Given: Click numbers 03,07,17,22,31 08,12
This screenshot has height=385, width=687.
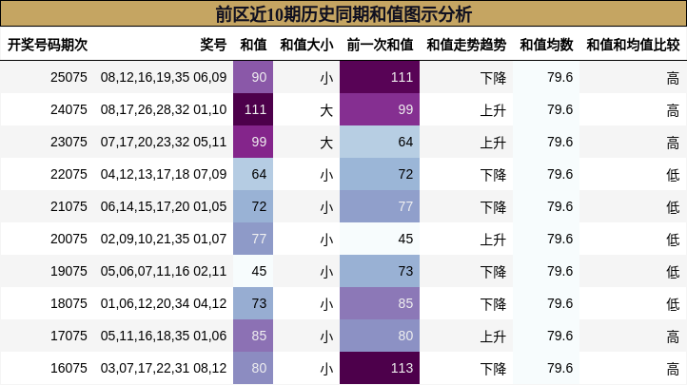Looking at the screenshot, I should click(x=164, y=369).
